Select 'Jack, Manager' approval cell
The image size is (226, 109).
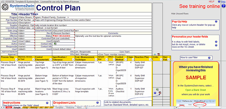tap(86, 54)
